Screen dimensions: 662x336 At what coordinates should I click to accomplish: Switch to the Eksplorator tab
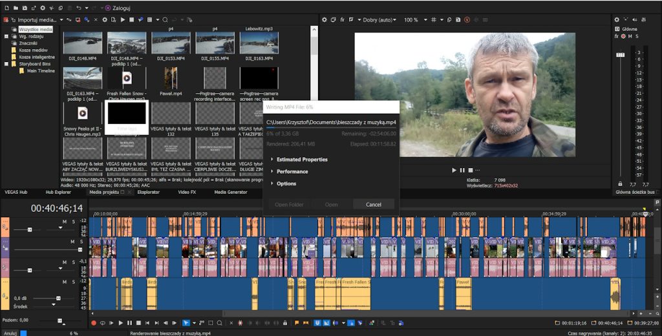point(148,192)
